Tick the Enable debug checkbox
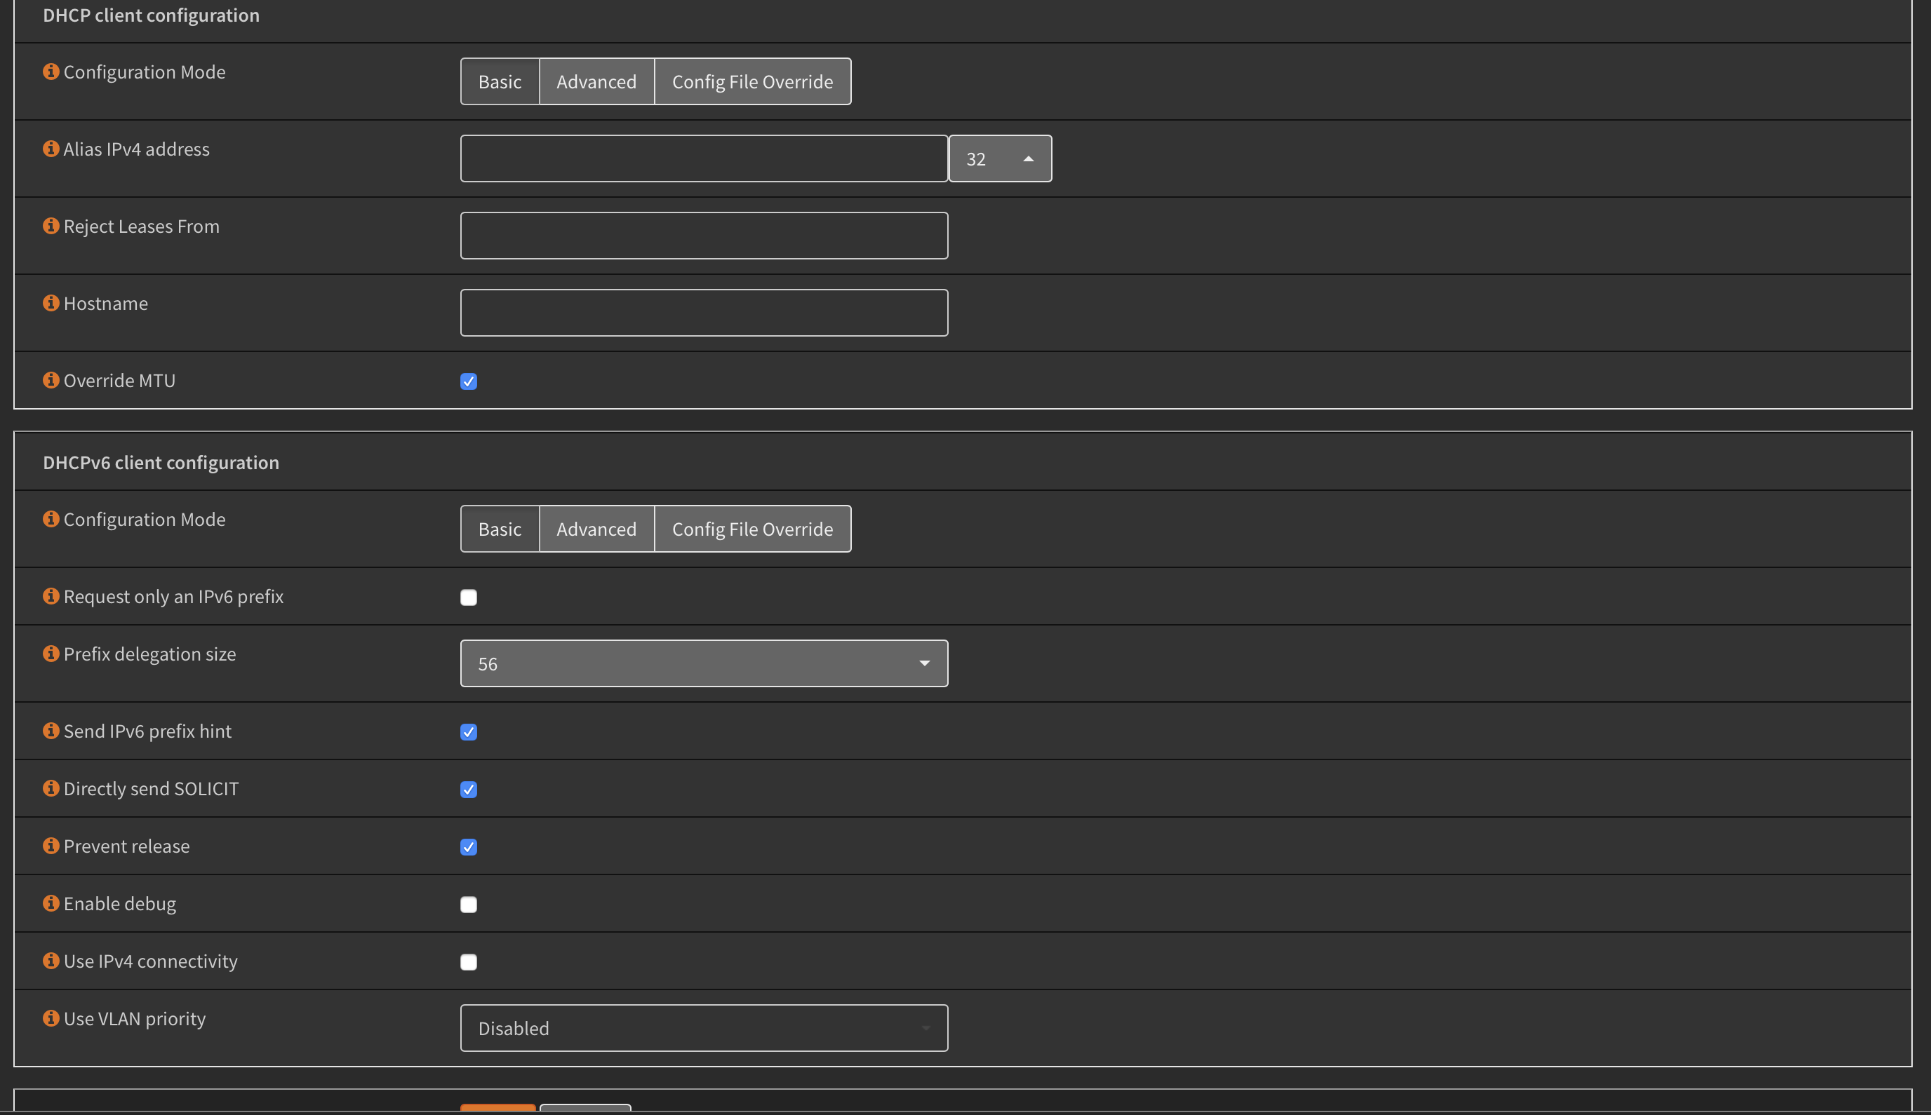Screen dimensions: 1931x1115 click(468, 905)
